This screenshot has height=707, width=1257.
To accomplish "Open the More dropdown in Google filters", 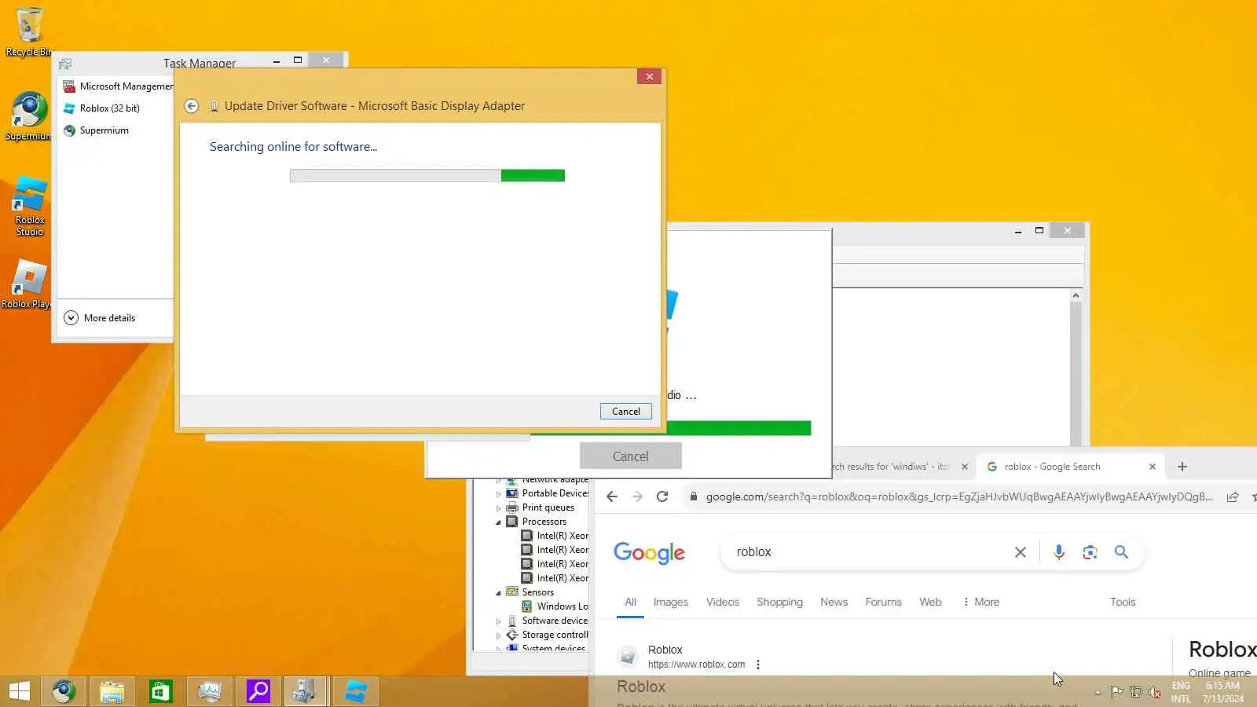I will coord(981,603).
